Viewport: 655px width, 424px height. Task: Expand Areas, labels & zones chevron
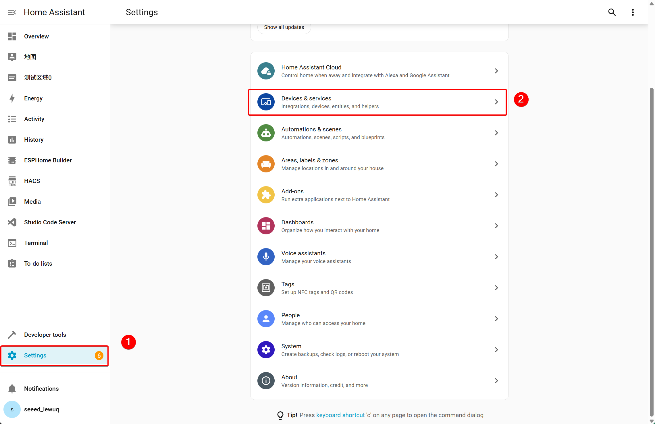tap(496, 164)
